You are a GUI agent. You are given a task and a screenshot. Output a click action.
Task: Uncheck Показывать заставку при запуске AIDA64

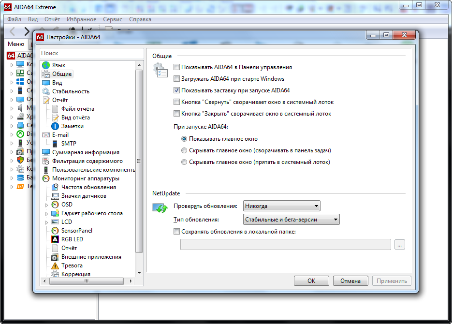click(x=177, y=90)
